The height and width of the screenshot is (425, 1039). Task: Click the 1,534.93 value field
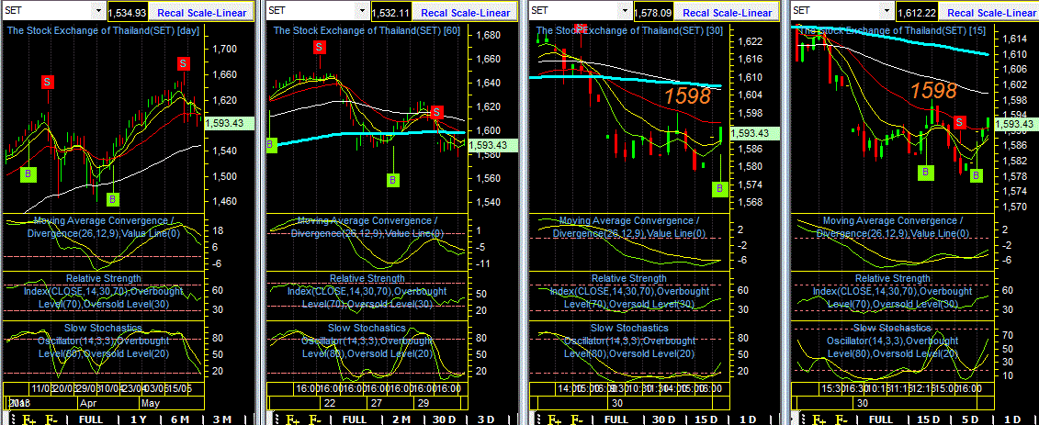coord(126,13)
